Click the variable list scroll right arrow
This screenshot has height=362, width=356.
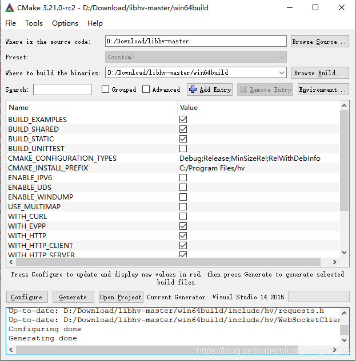click(x=334, y=262)
